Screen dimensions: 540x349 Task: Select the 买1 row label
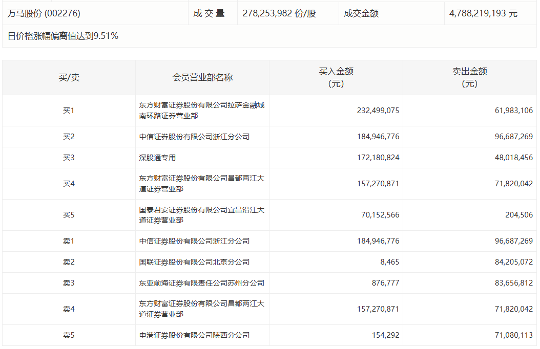tap(69, 111)
